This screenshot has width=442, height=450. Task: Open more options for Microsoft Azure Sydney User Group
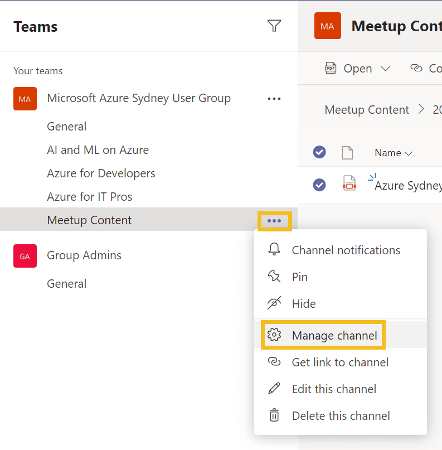pos(274,99)
